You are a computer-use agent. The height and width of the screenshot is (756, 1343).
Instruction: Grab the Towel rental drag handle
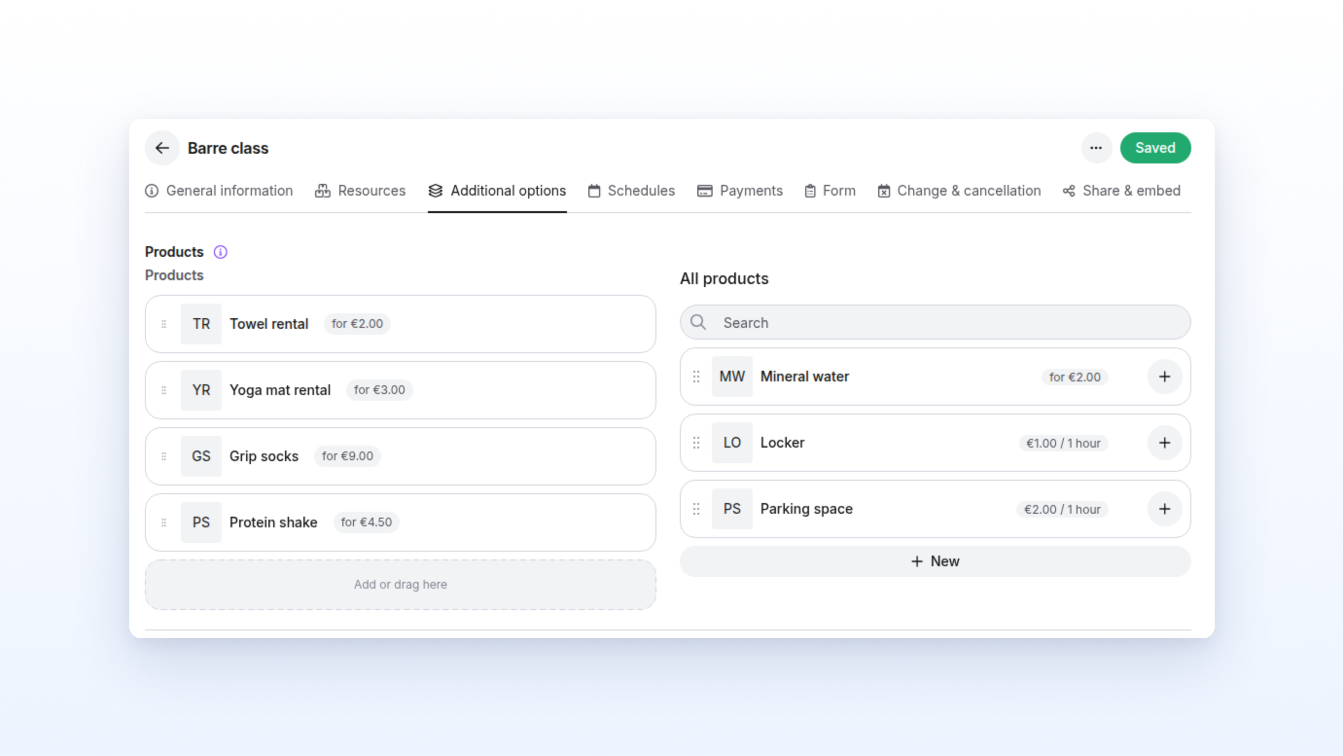[x=164, y=324]
